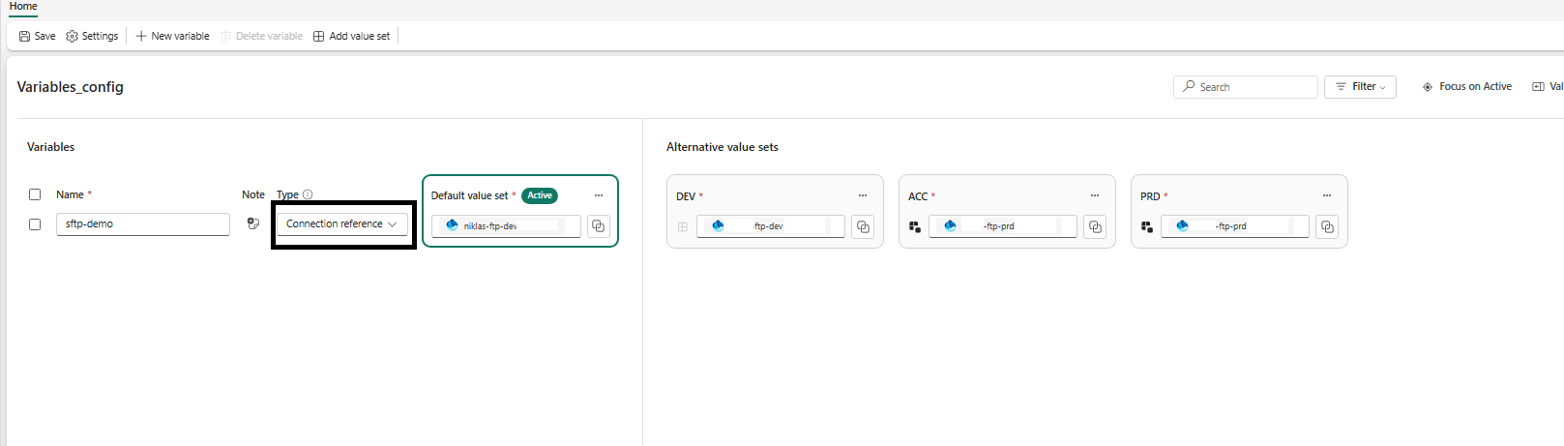Click the icon button beside niklas-ftp-dev
This screenshot has width=1564, height=446.
(x=599, y=225)
